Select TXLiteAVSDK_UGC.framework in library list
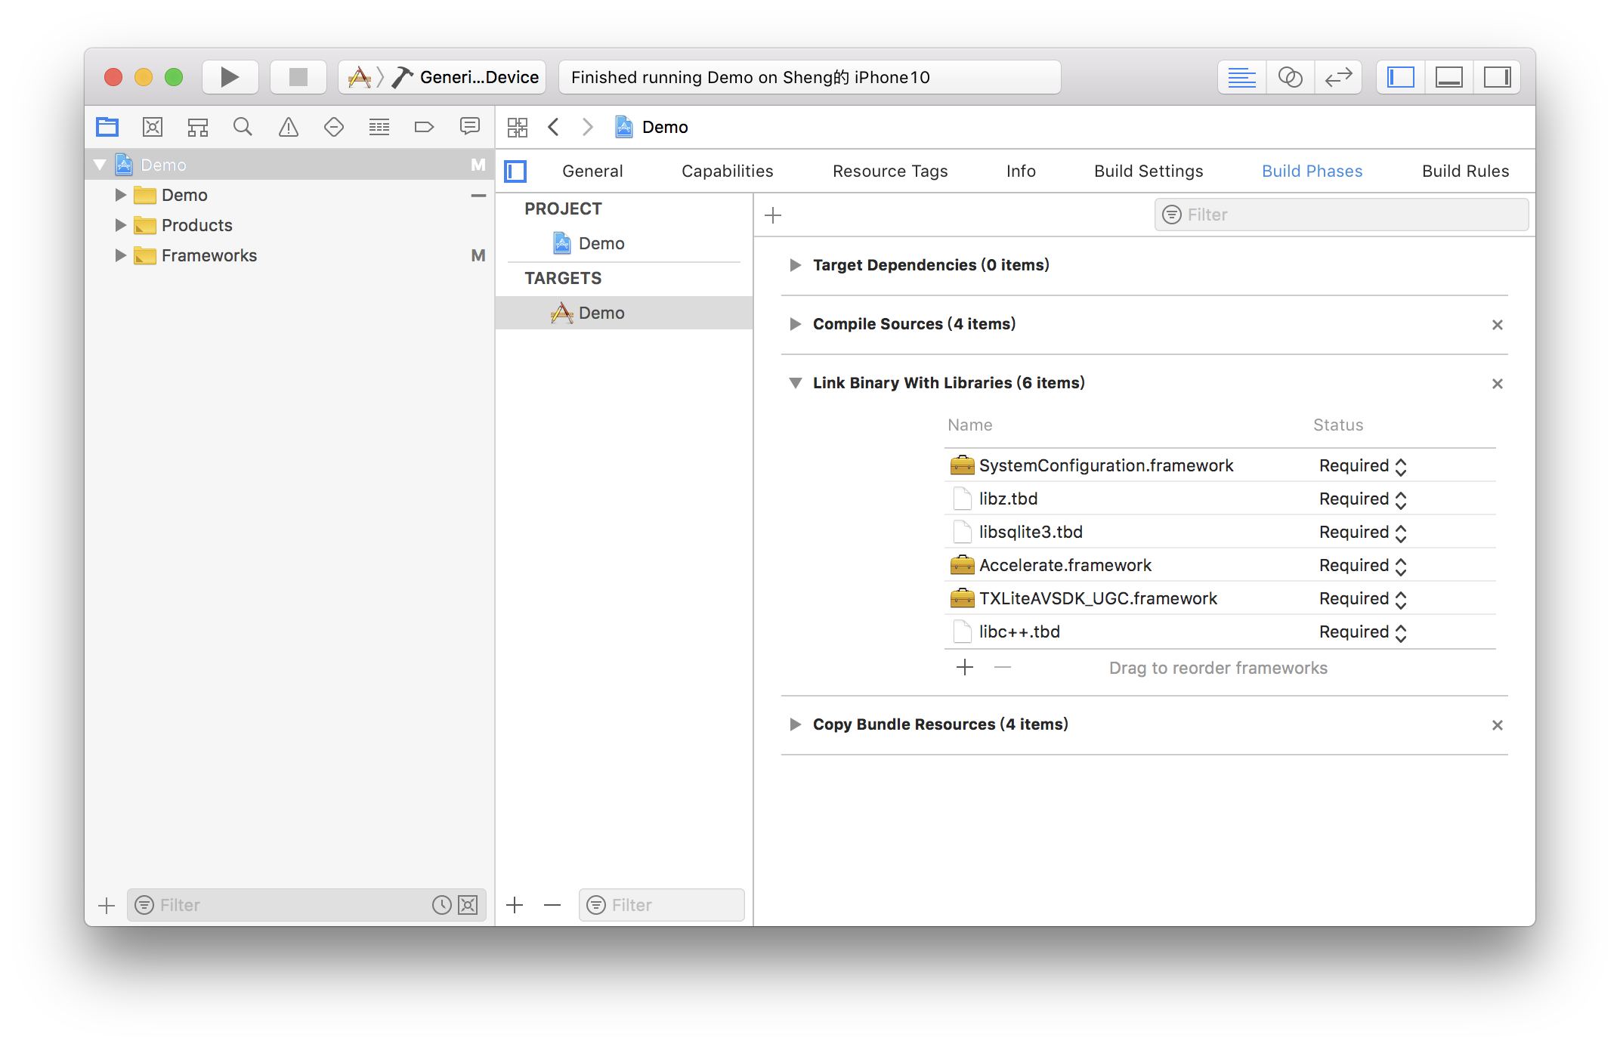 click(x=1098, y=598)
